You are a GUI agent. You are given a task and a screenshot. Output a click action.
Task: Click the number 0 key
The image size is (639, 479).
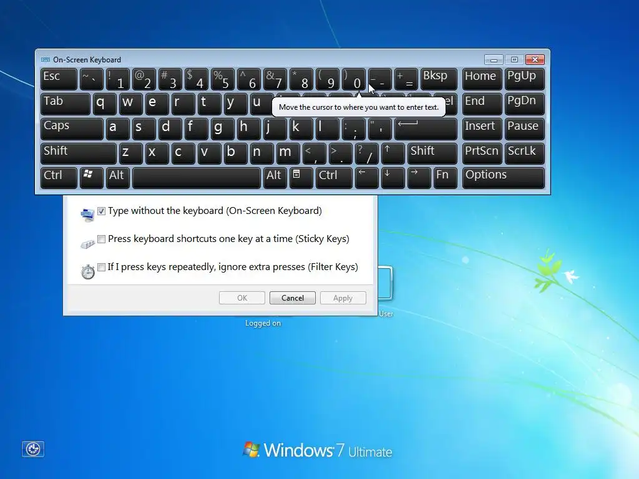click(354, 79)
